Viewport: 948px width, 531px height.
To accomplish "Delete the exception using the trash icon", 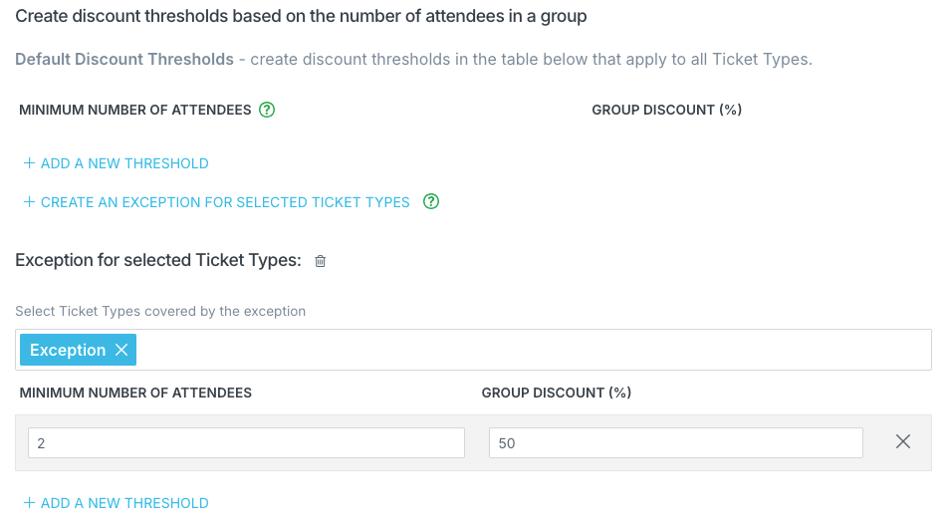I will [x=321, y=261].
